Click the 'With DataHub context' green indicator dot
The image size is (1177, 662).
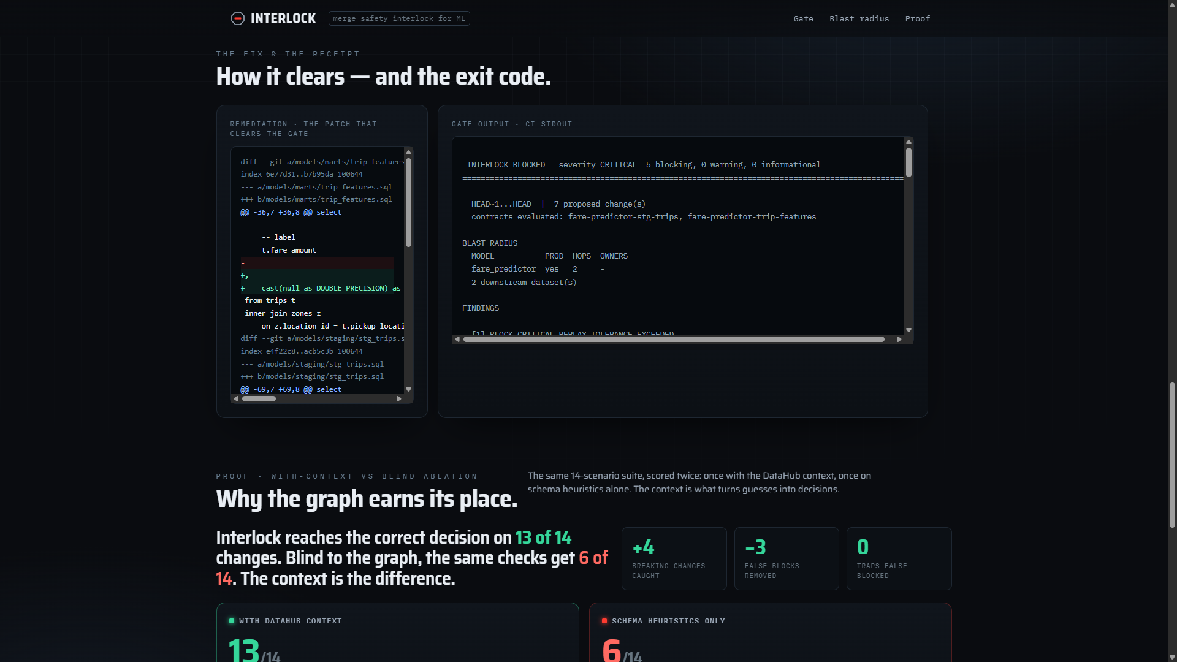232,621
